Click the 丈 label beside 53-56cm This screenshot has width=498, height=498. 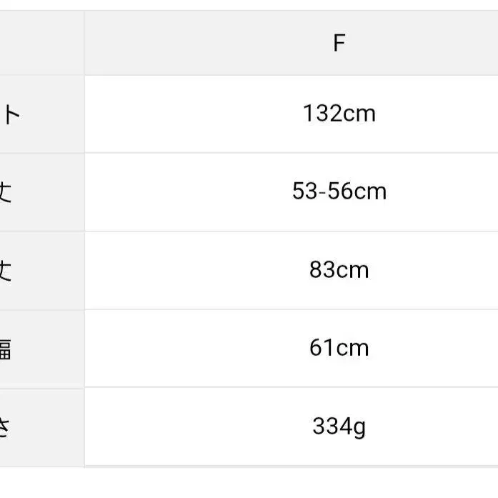tap(6, 192)
